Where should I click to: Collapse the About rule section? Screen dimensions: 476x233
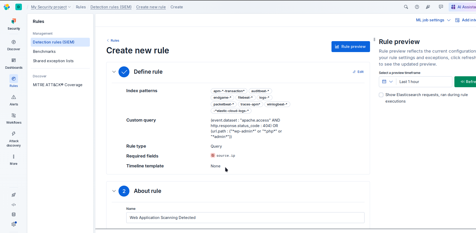(x=114, y=191)
